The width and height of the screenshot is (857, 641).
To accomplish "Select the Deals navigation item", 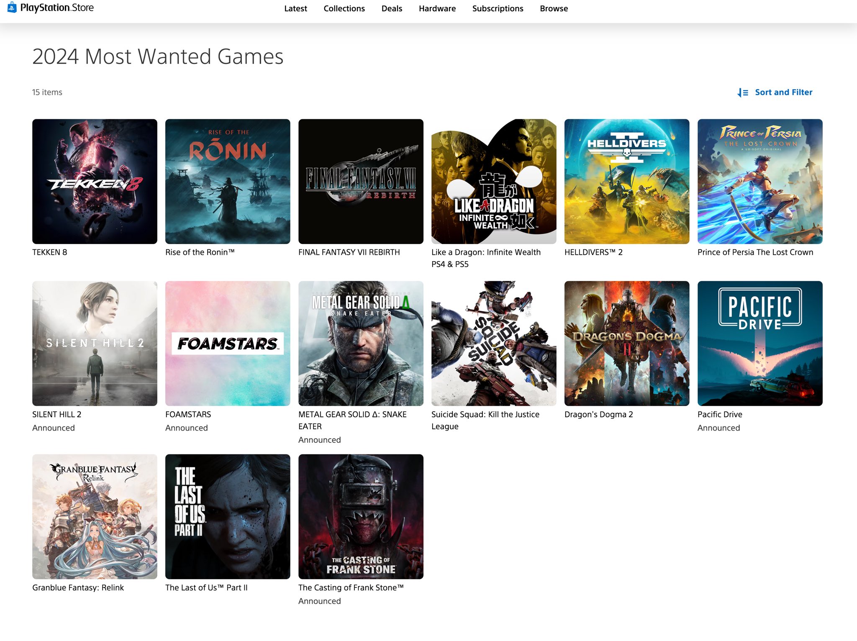I will [x=392, y=8].
